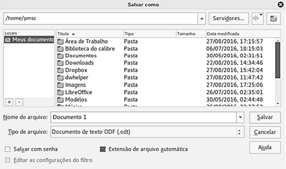Sort by the Tipo column header
The width and height of the screenshot is (286, 169).
click(x=150, y=34)
